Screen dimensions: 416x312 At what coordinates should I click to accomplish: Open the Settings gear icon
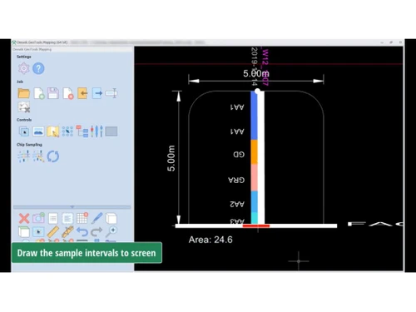click(24, 68)
